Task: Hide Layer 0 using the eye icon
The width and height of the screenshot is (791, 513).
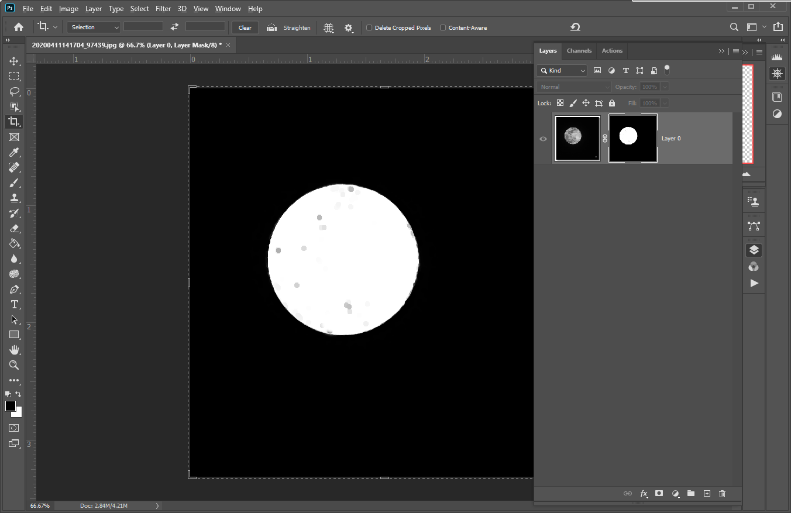Action: (x=544, y=139)
